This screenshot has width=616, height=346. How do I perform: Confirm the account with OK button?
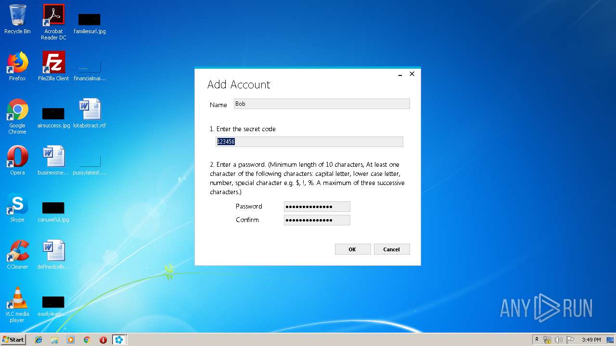click(x=353, y=249)
